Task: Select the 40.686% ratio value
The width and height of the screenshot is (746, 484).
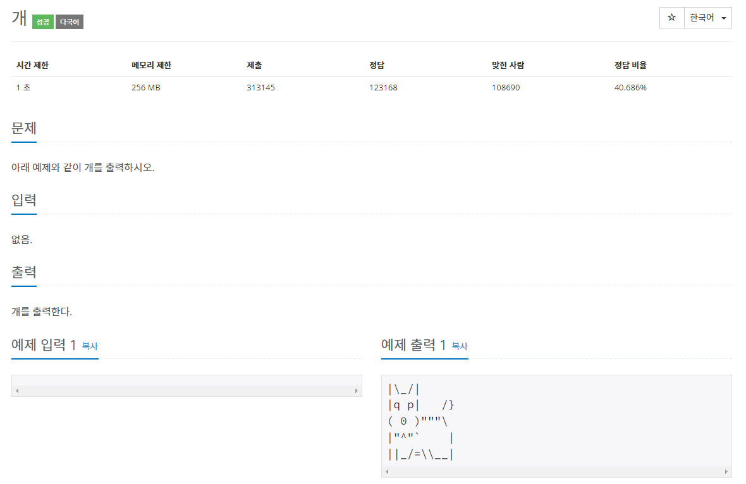Action: 630,87
